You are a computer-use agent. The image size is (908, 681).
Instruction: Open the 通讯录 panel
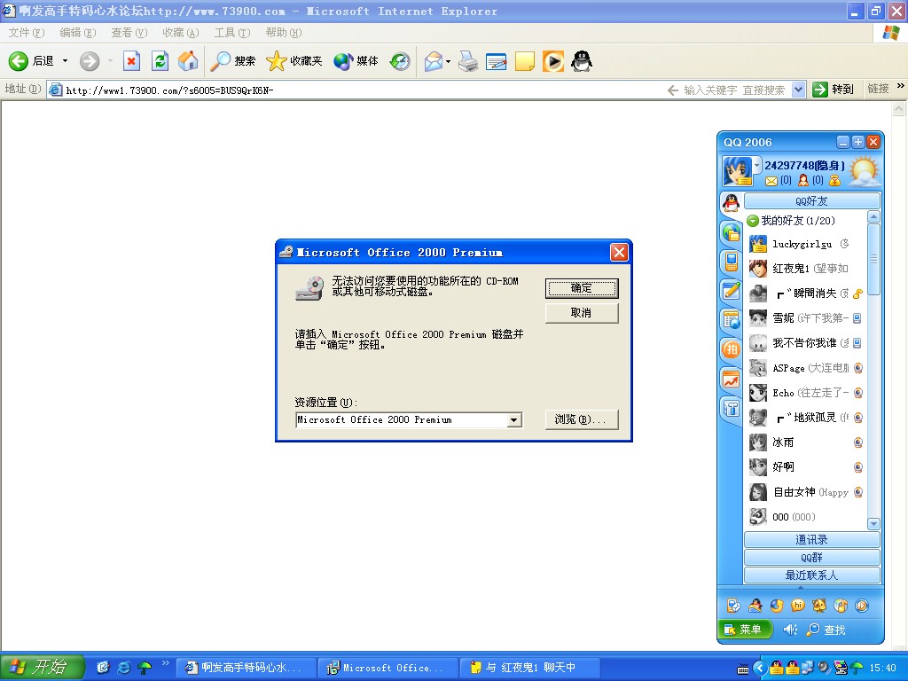pos(811,540)
